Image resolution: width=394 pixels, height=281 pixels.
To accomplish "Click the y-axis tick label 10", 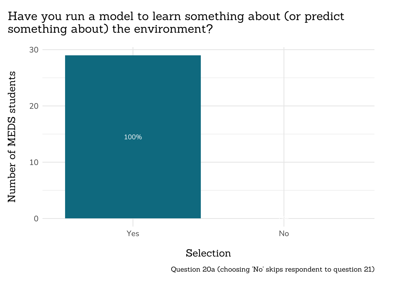I will (x=34, y=162).
